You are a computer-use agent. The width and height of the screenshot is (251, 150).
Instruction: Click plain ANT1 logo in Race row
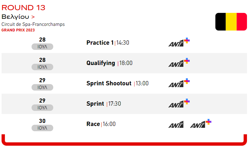[x=176, y=124]
